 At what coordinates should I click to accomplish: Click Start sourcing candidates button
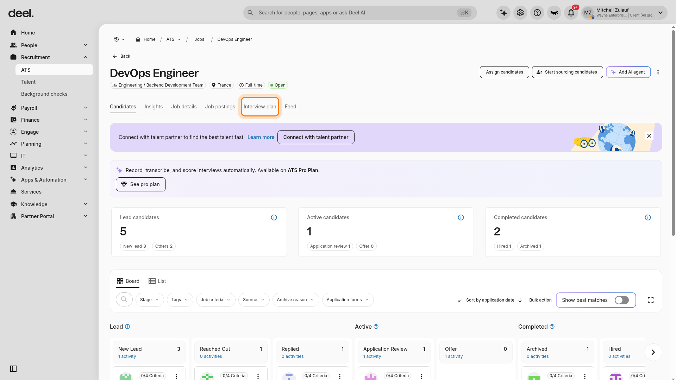(568, 72)
